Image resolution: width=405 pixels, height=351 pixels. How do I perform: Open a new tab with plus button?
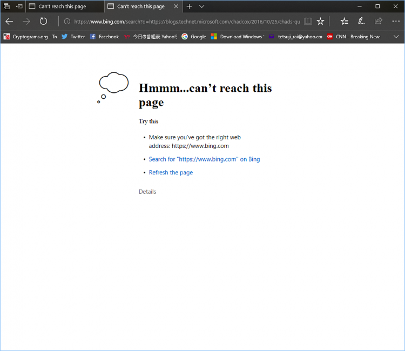pos(189,6)
